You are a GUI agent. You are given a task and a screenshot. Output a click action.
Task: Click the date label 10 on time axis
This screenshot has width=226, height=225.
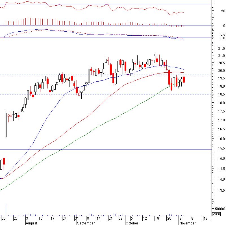coord(40,218)
